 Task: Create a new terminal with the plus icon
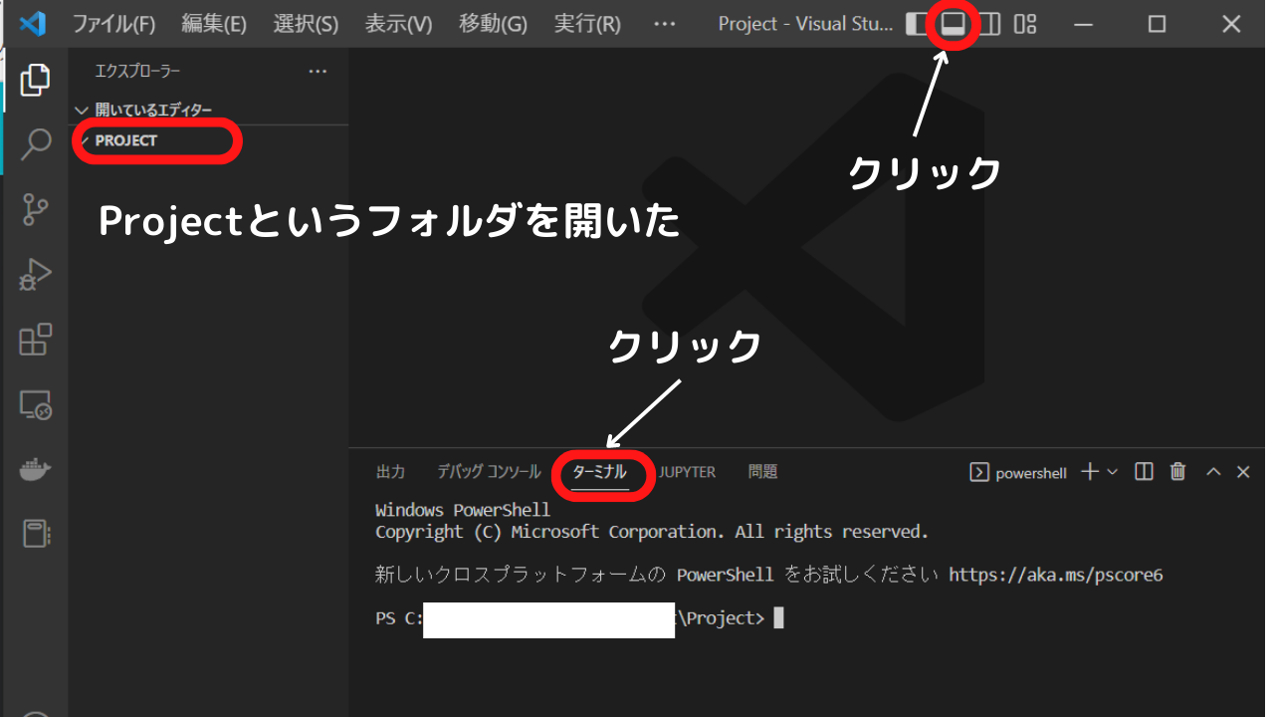pos(1088,471)
